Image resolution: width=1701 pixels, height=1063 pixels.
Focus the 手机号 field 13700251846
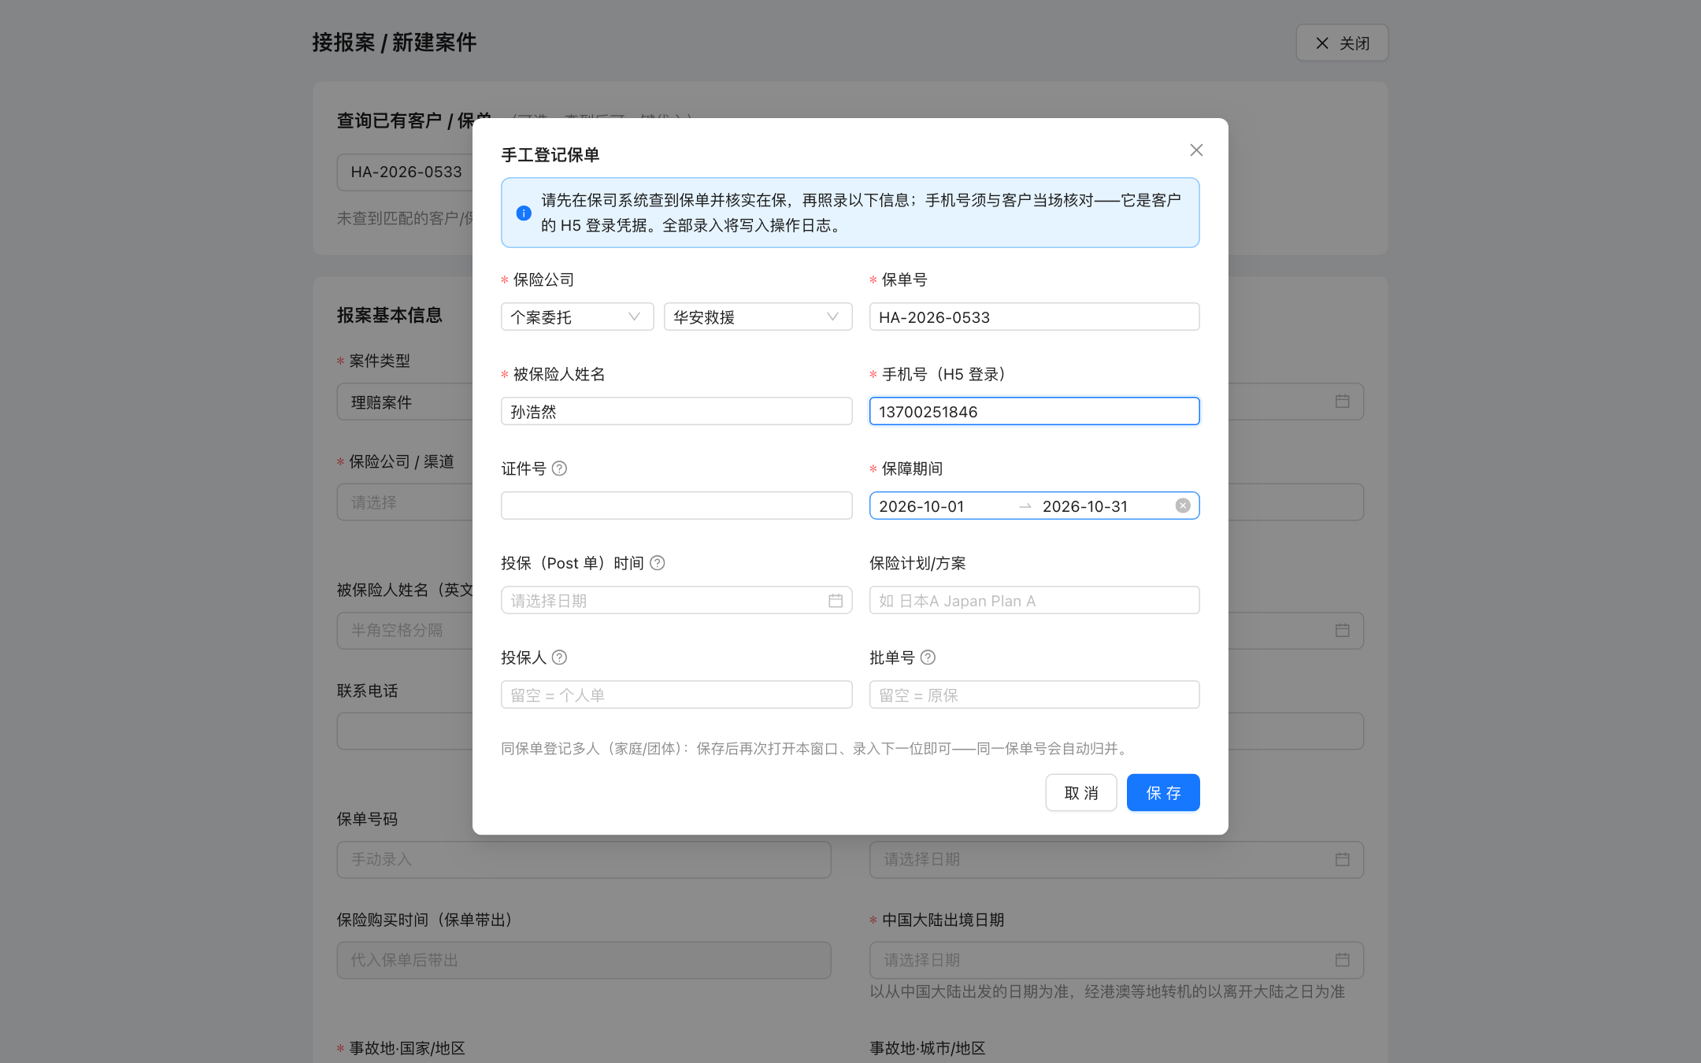coord(1034,411)
